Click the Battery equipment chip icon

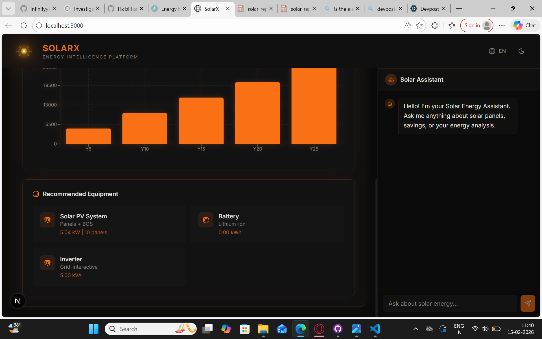[206, 220]
